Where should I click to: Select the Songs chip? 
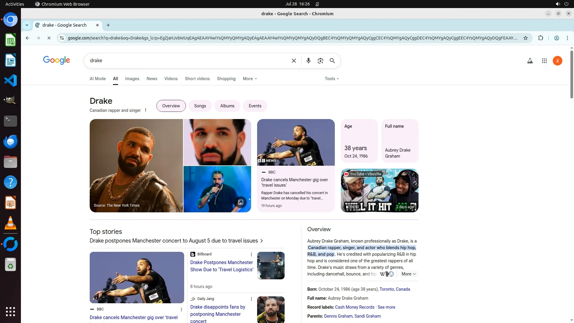(200, 106)
